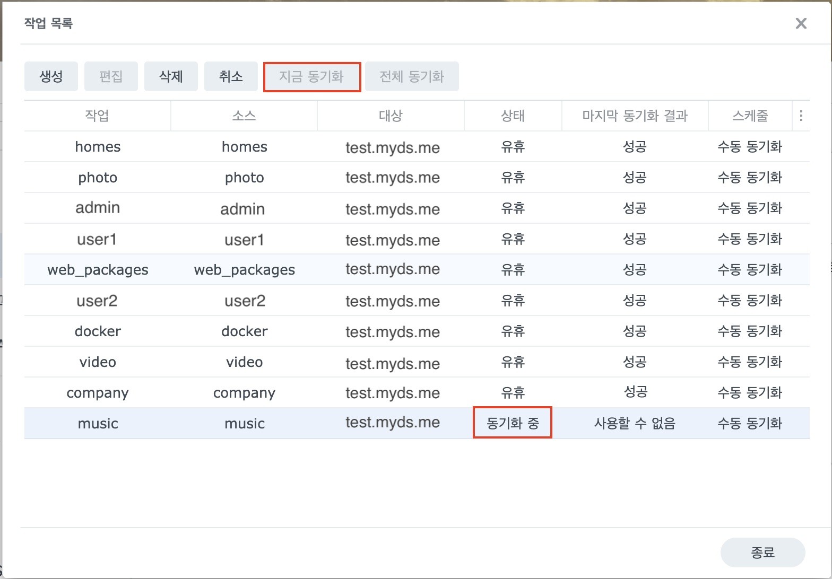Click the 스케줄 column header
The image size is (832, 579).
(750, 116)
